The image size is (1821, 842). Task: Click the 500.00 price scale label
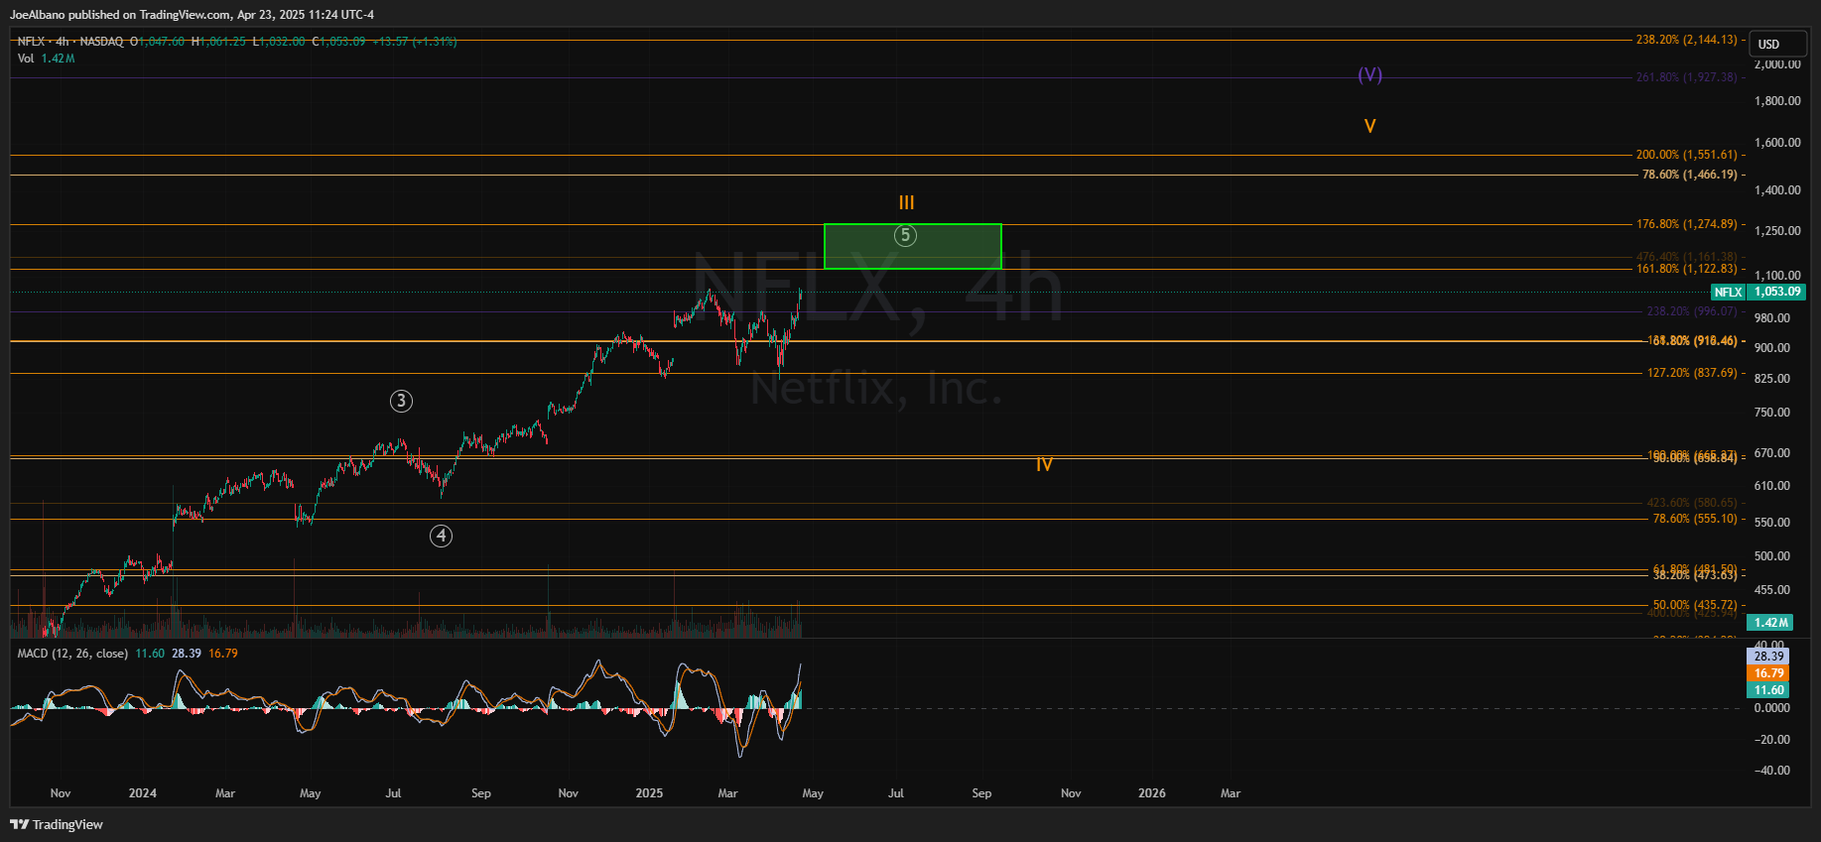pos(1772,556)
